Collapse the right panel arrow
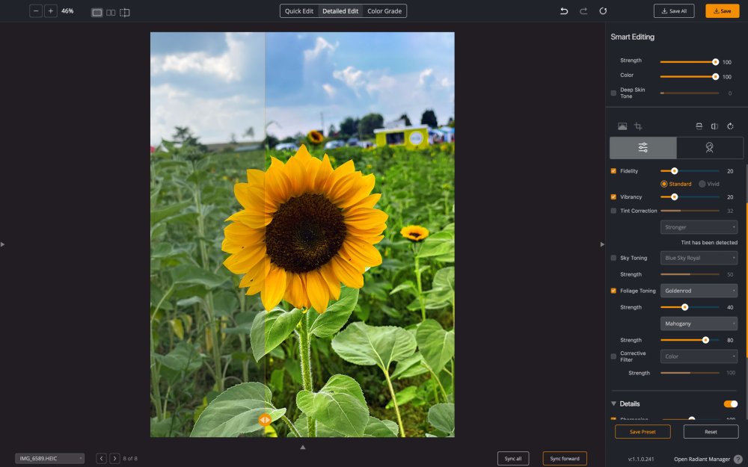748x467 pixels. pos(602,244)
